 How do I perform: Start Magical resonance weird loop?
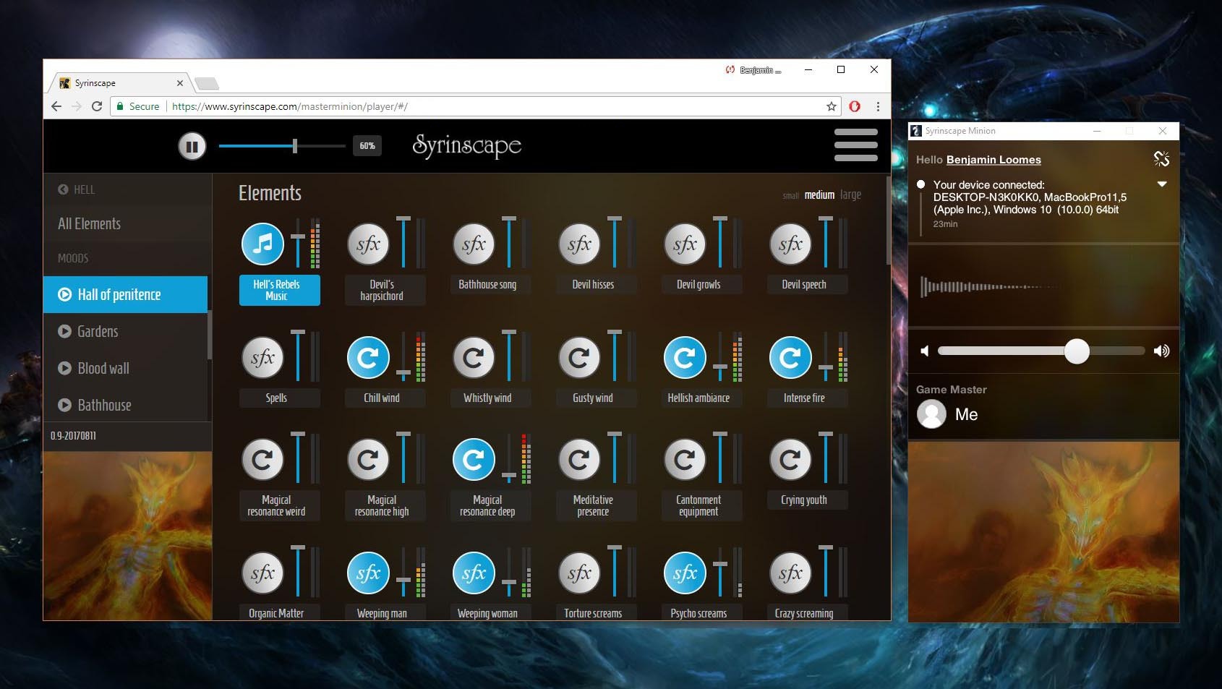click(x=262, y=459)
